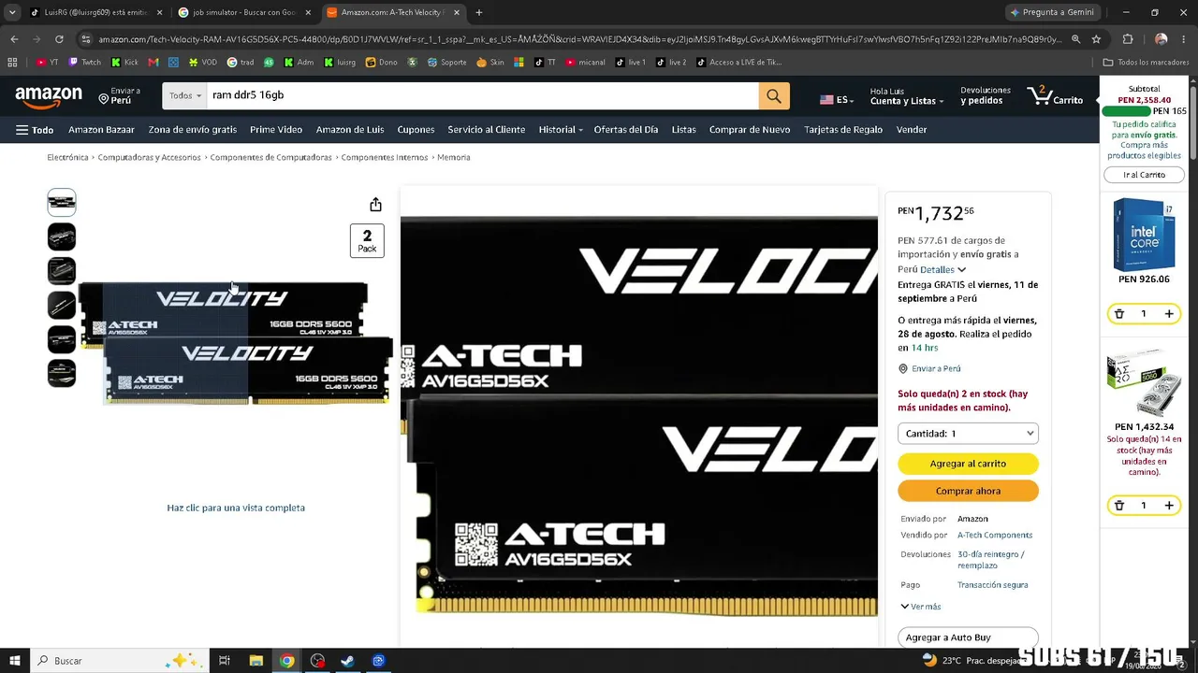This screenshot has height=673, width=1198.
Task: Open the Chrome profile avatar
Action: pos(1161,39)
